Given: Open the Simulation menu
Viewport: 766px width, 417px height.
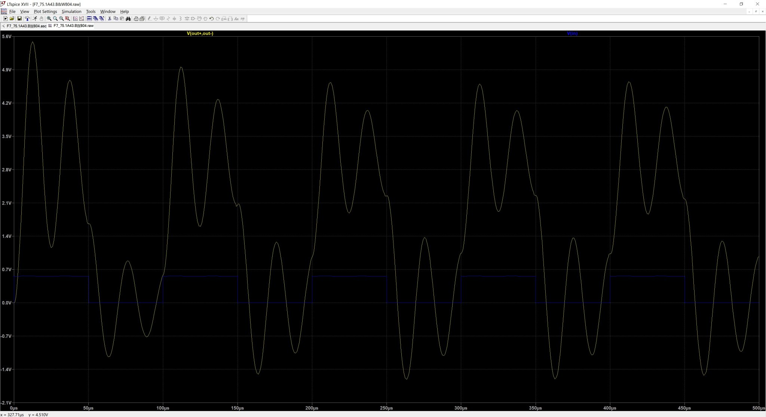Looking at the screenshot, I should pos(71,12).
